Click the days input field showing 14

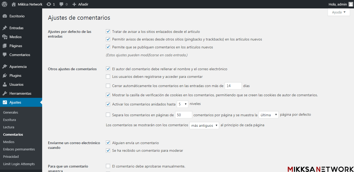tap(233, 86)
